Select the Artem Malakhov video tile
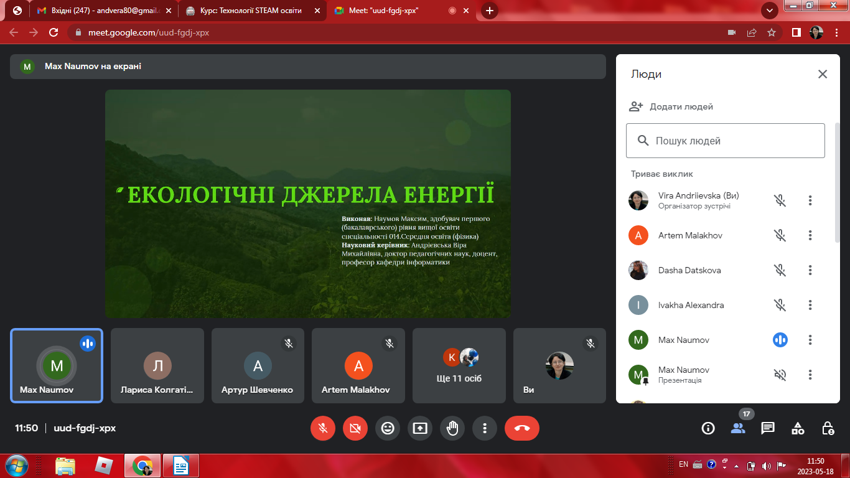The image size is (850, 478). [358, 365]
